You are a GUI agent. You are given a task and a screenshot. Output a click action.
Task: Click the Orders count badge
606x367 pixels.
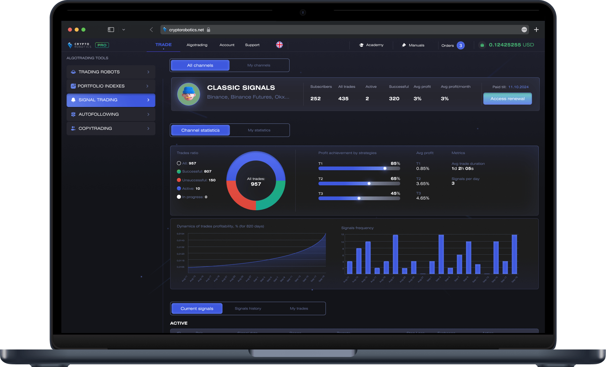pos(461,45)
